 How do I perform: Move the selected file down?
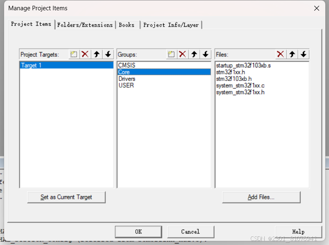304,54
